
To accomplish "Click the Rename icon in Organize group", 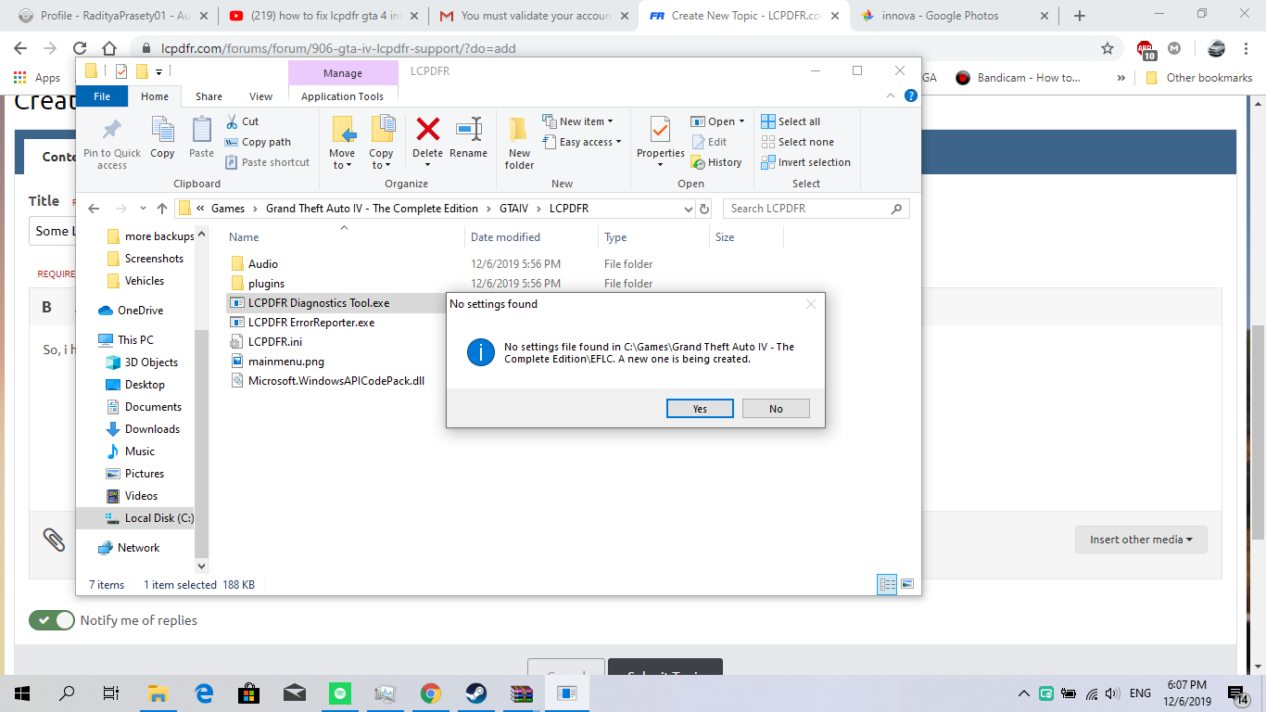I will click(469, 129).
